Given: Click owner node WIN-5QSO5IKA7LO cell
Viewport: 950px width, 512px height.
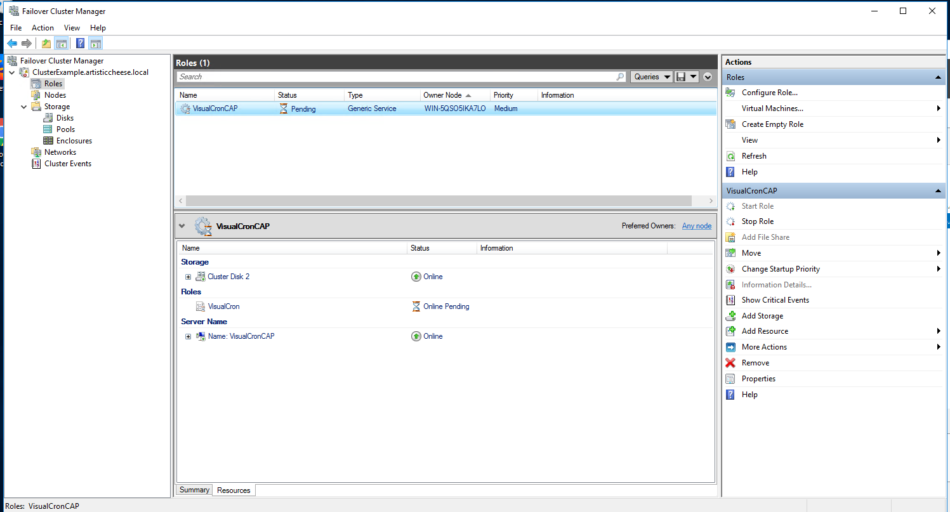Looking at the screenshot, I should [x=455, y=108].
